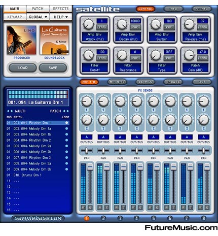Click the Filter Cutoff knob

(x=88, y=55)
